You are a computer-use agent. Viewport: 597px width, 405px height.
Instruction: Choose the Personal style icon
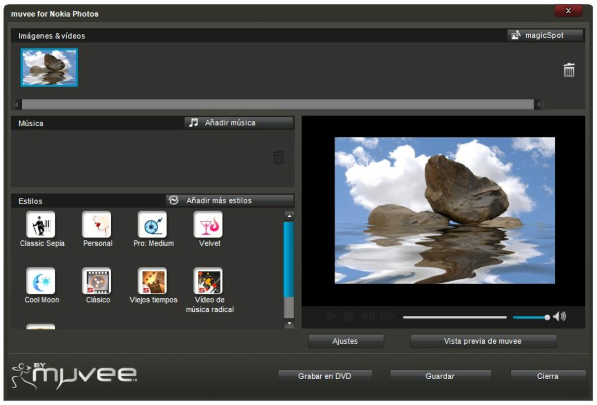(97, 224)
